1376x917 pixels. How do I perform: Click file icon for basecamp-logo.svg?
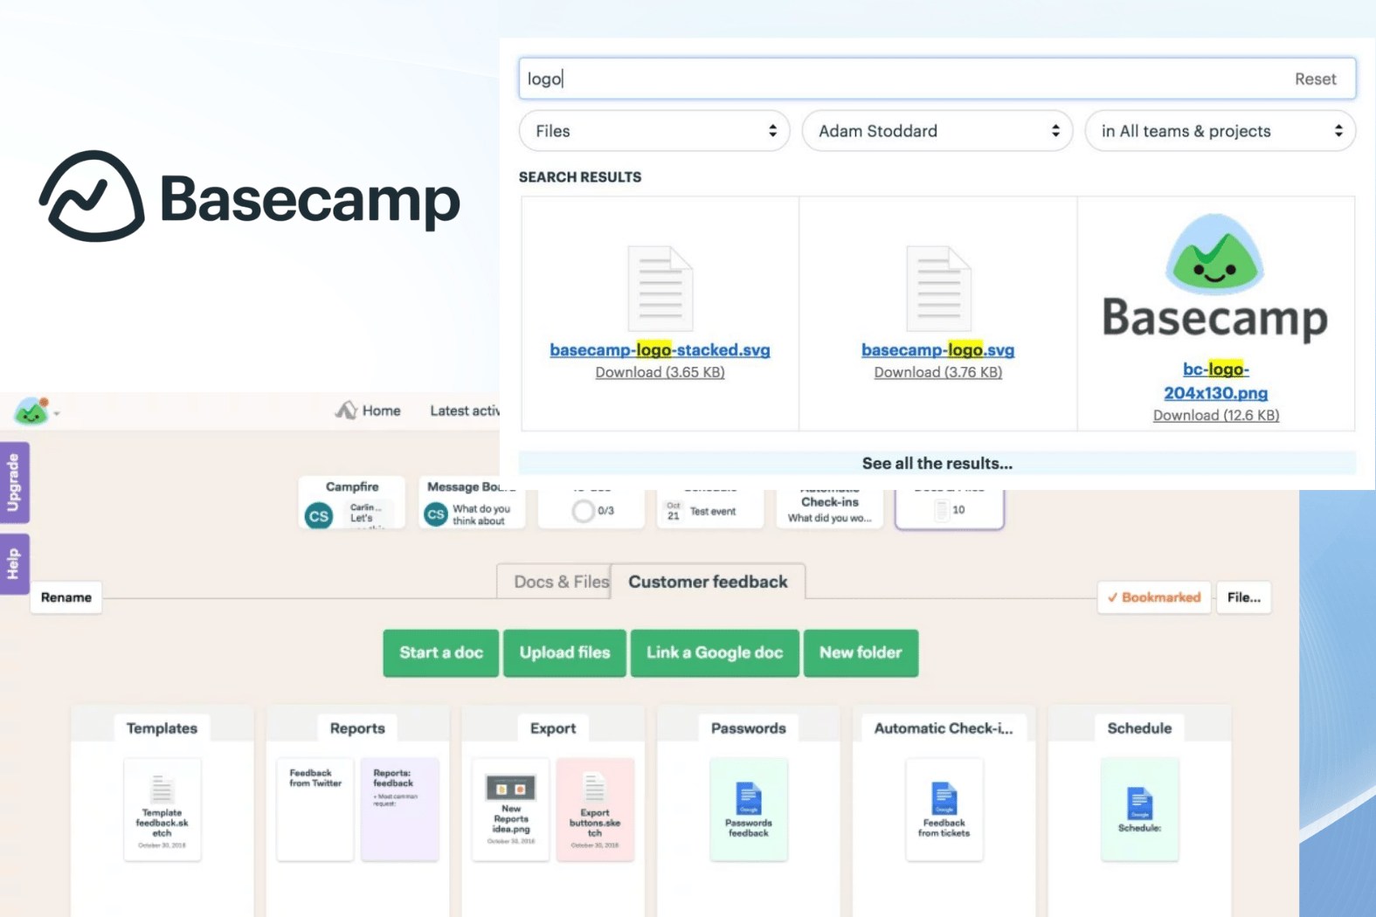pos(938,289)
